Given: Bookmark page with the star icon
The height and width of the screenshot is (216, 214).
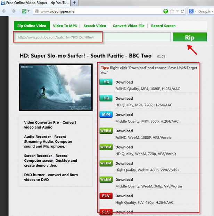Looking at the screenshot, I should (x=172, y=11).
